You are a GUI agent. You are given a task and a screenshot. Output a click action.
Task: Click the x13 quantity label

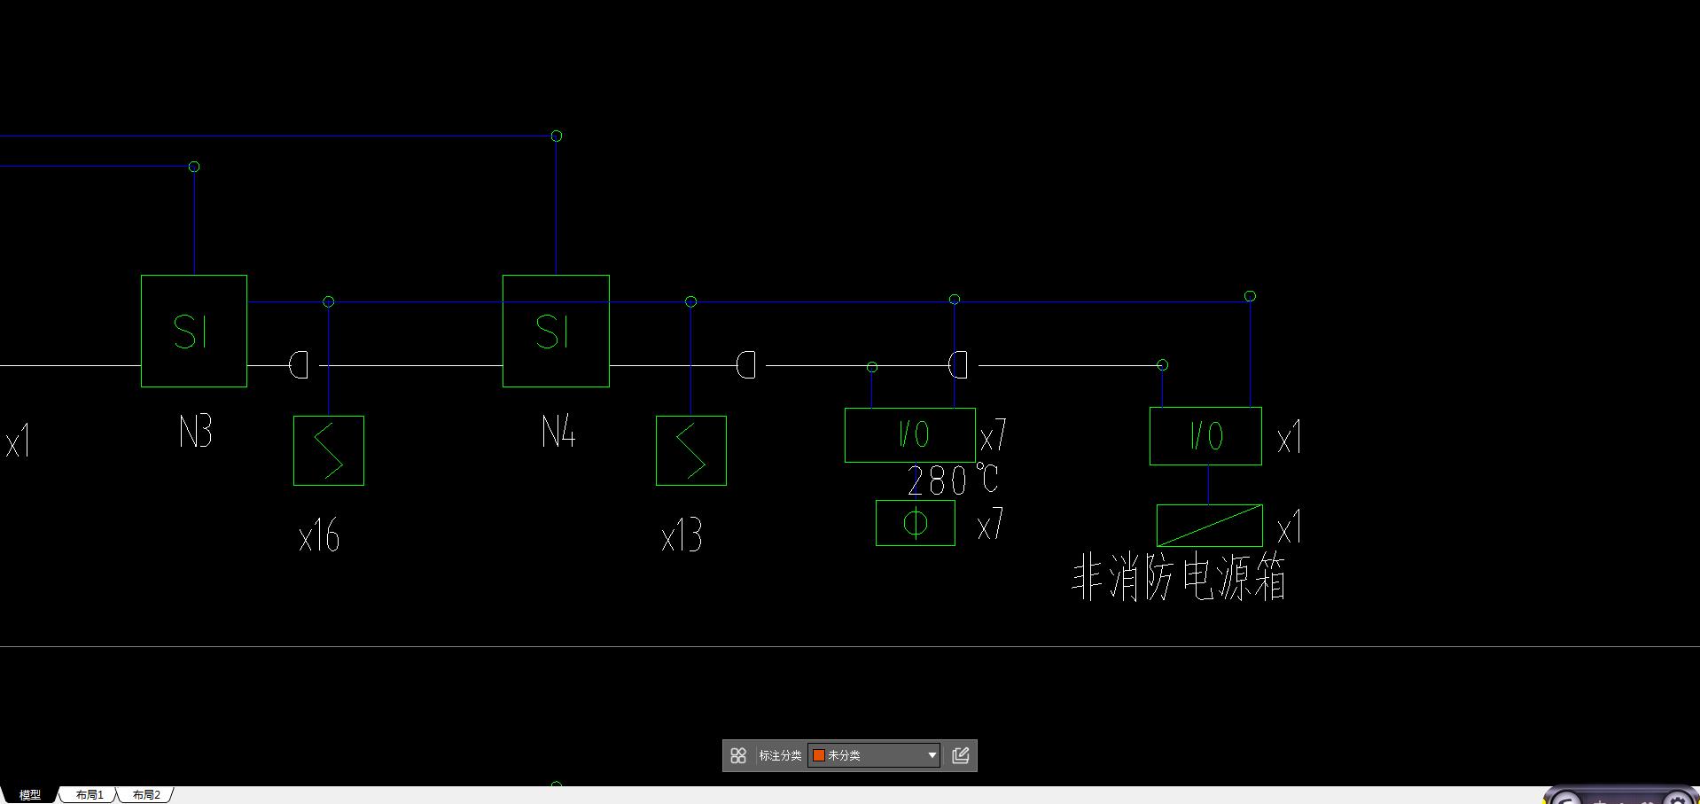coord(682,535)
